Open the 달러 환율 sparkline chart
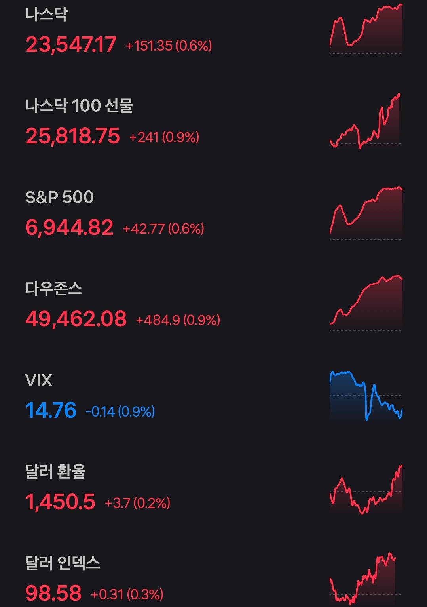This screenshot has height=607, width=427. pyautogui.click(x=366, y=490)
